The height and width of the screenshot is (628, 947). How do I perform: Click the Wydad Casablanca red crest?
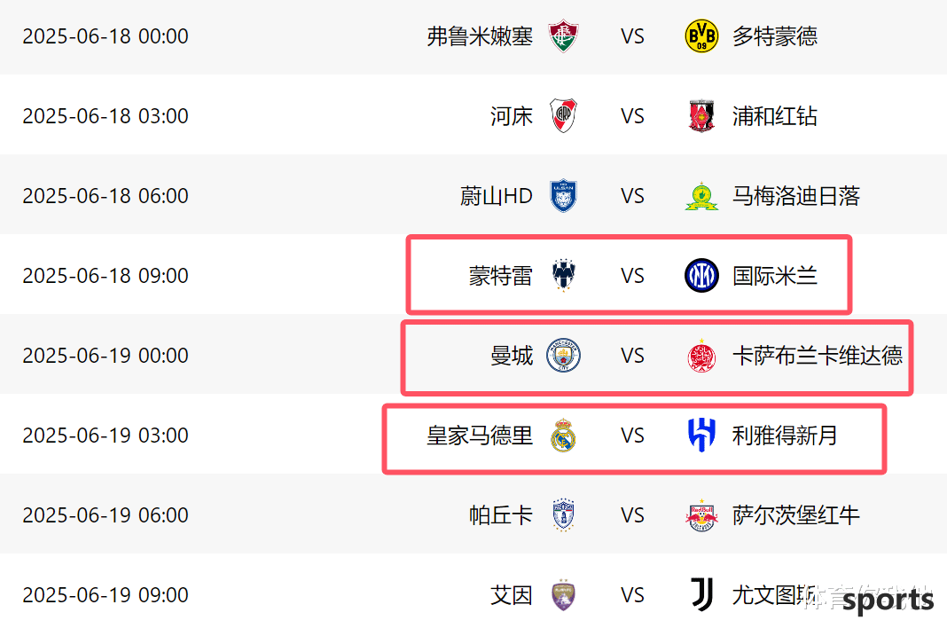[x=701, y=356]
